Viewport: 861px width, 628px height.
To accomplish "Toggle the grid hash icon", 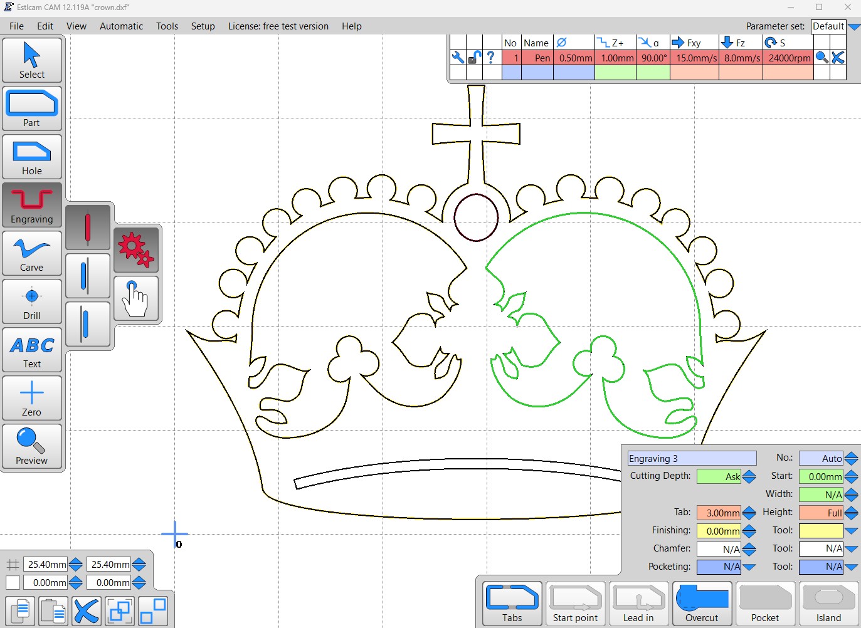I will [x=13, y=564].
